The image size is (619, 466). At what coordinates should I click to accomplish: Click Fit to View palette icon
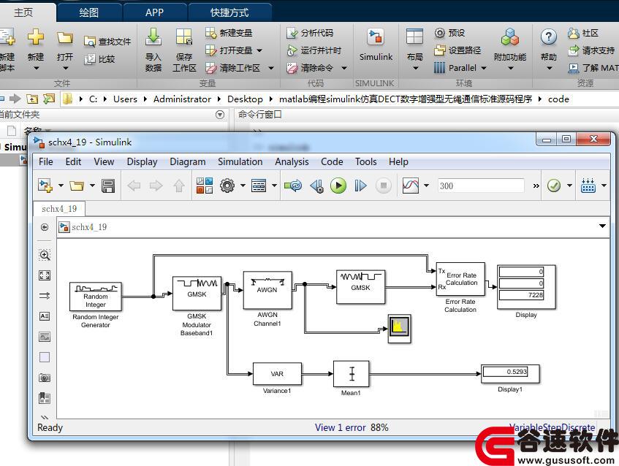coord(45,275)
